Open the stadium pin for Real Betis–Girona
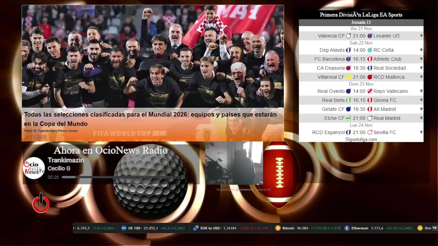The width and height of the screenshot is (438, 246). click(x=421, y=100)
